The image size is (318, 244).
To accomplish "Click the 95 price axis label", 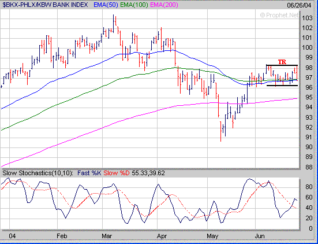I will click(x=308, y=98).
